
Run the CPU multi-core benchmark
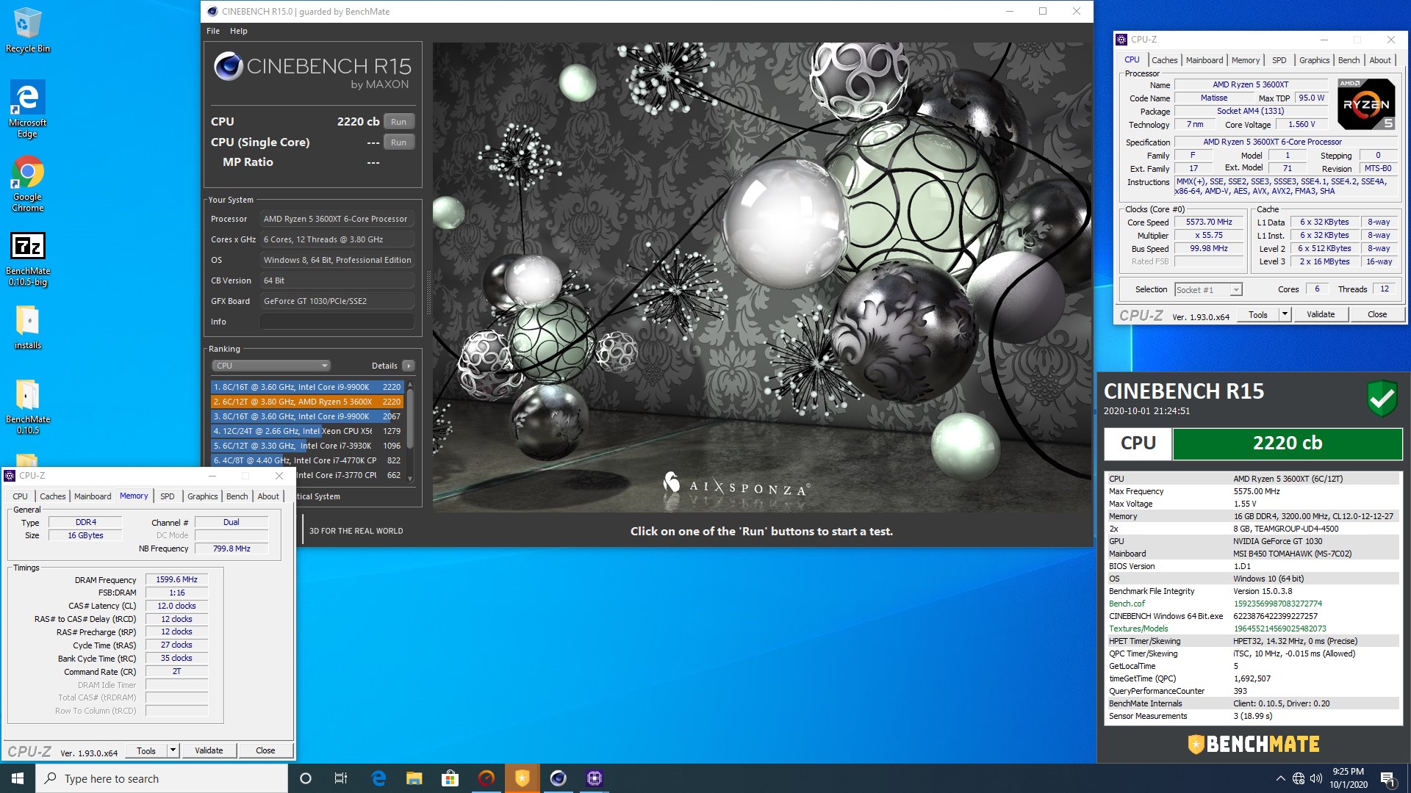click(398, 122)
